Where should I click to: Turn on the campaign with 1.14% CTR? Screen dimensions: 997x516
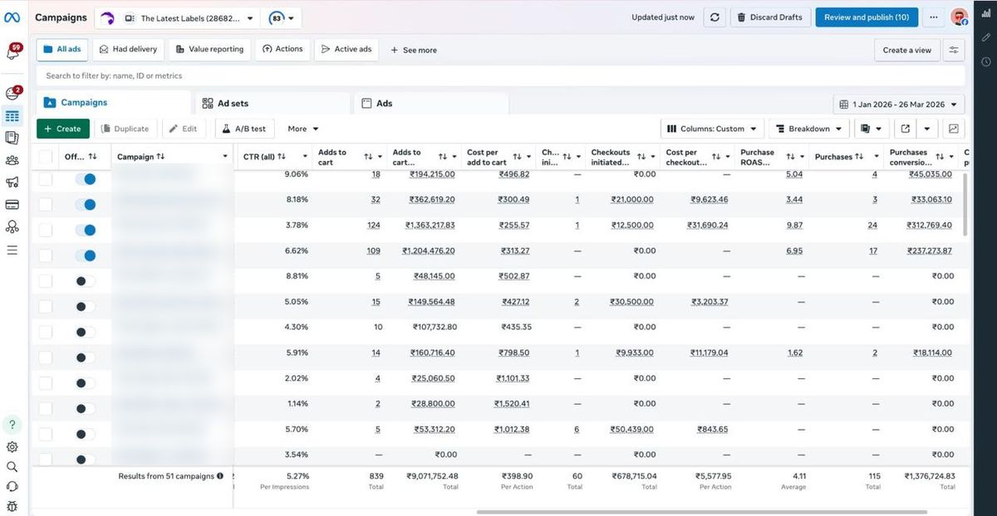pos(86,408)
